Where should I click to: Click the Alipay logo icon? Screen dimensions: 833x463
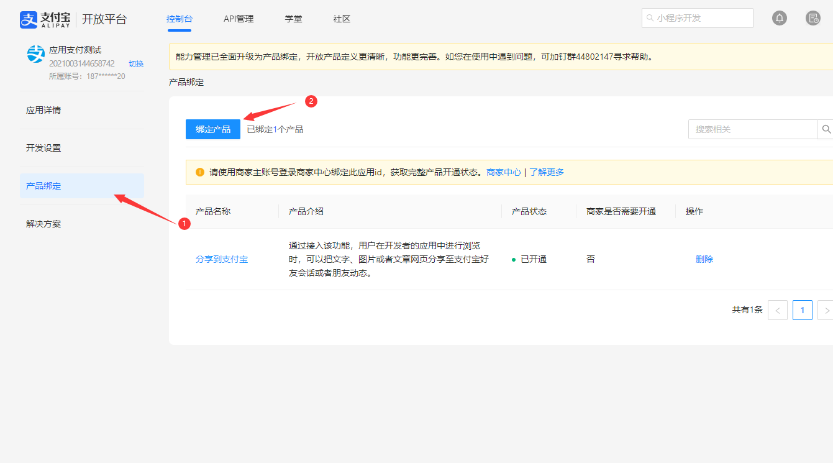[29, 19]
